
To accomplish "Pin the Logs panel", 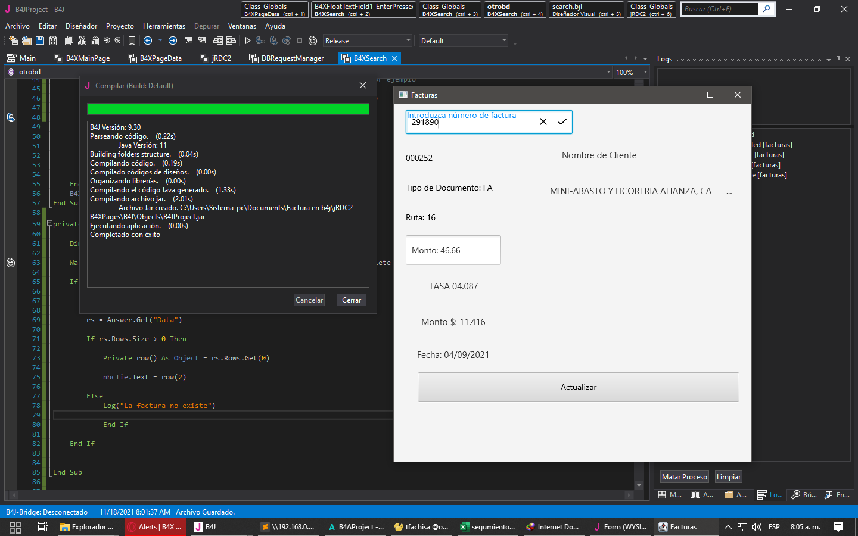I will pyautogui.click(x=838, y=59).
